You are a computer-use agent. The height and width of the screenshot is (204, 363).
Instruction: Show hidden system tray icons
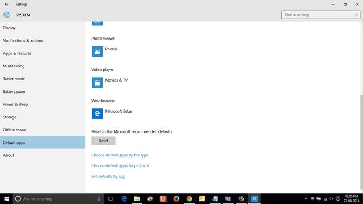click(306, 199)
